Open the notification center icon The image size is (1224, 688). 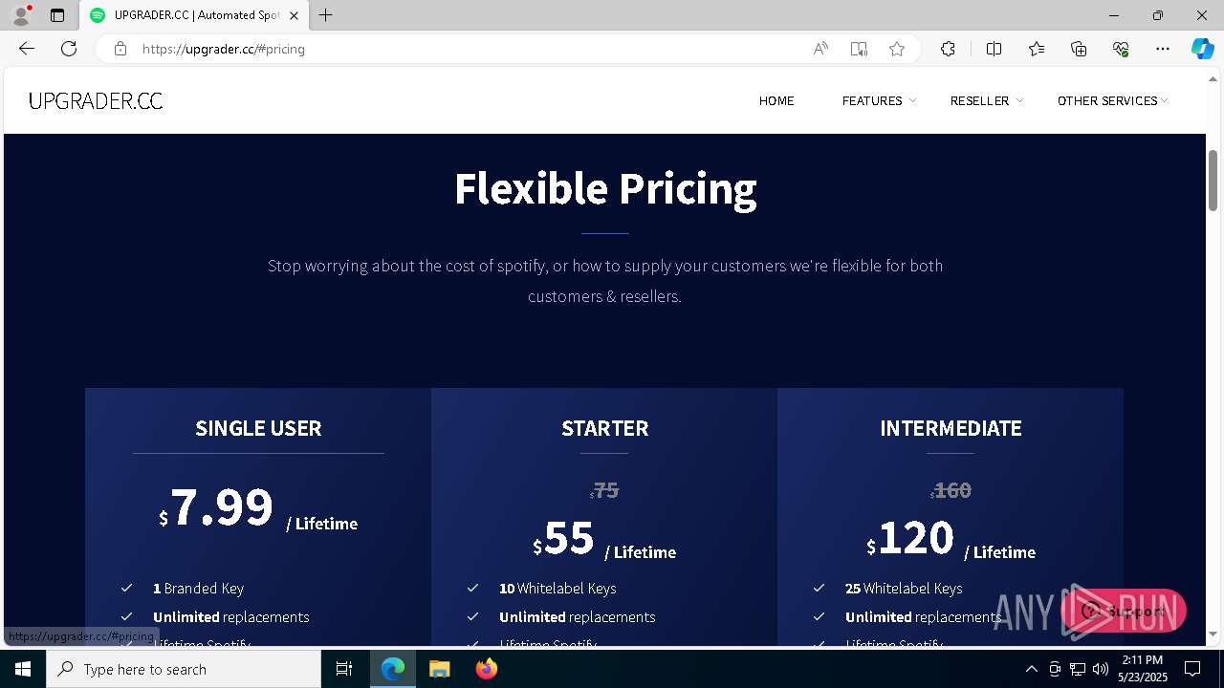[x=1192, y=669]
